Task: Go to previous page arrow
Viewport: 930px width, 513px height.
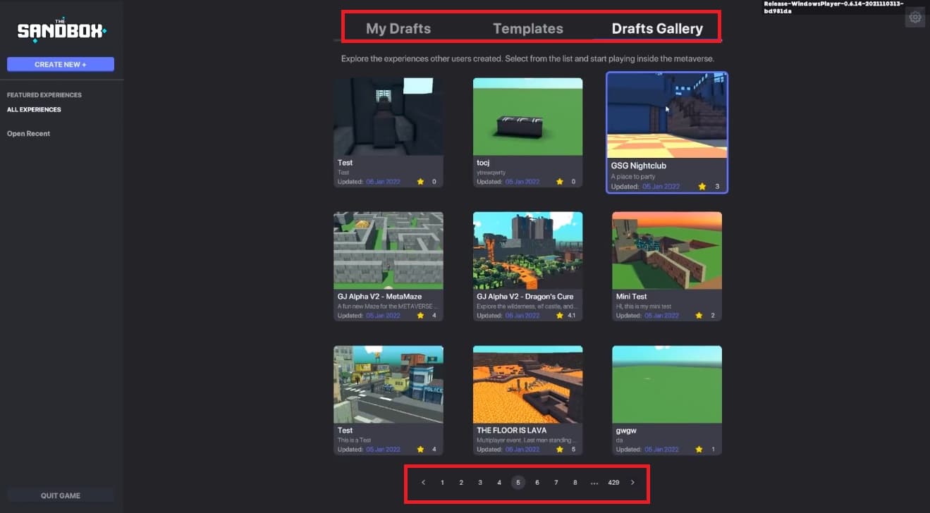Action: pyautogui.click(x=423, y=483)
